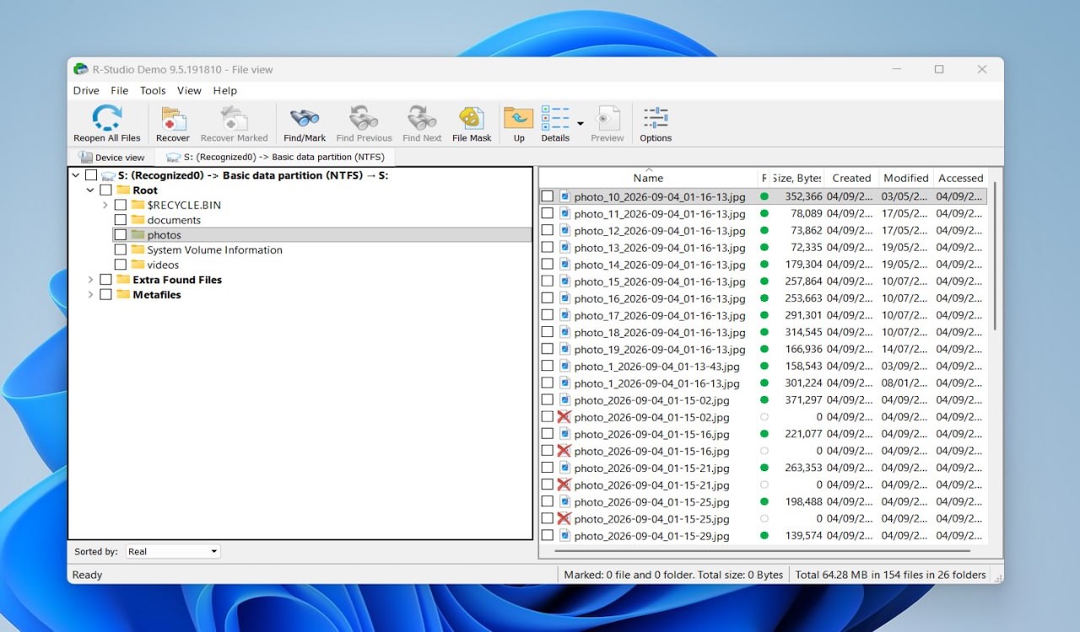The height and width of the screenshot is (632, 1080).
Task: Check the System Volume Information checkbox
Action: click(x=120, y=250)
